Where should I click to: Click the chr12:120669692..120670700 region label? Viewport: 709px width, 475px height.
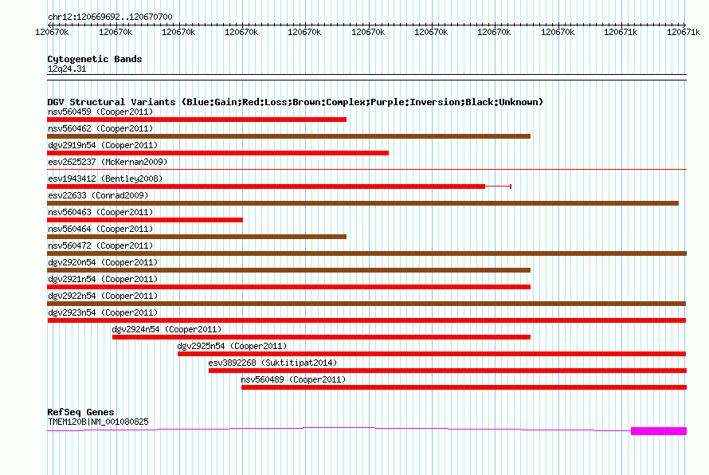(x=110, y=17)
